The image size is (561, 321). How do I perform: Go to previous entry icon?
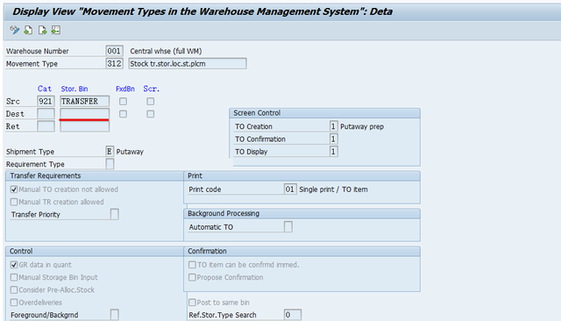28,30
